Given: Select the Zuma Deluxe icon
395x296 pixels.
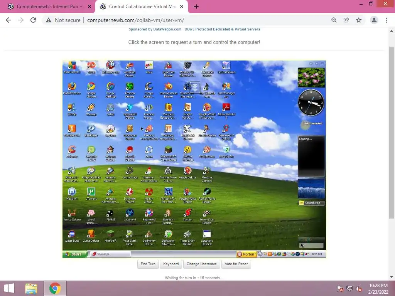Looking at the screenshot, I should (91, 236).
